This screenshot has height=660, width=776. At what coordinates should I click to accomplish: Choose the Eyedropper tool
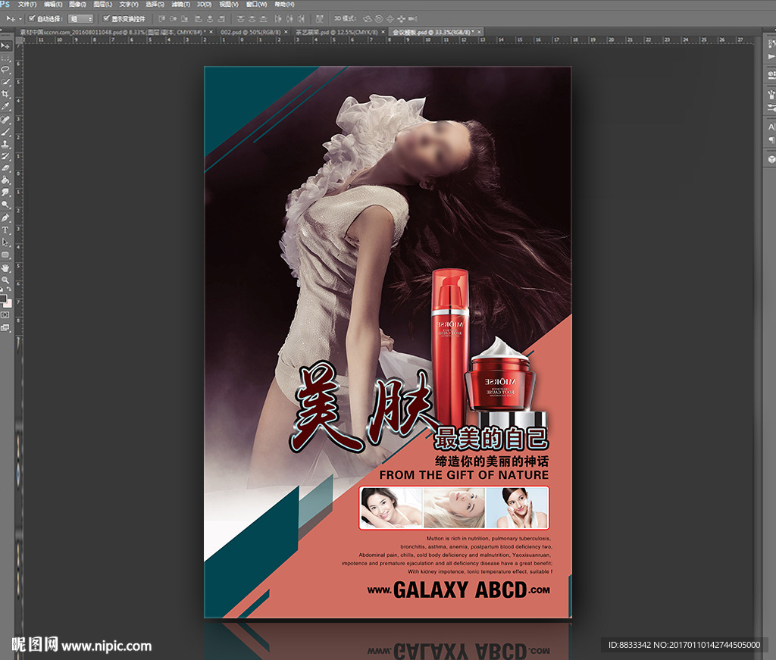5,106
